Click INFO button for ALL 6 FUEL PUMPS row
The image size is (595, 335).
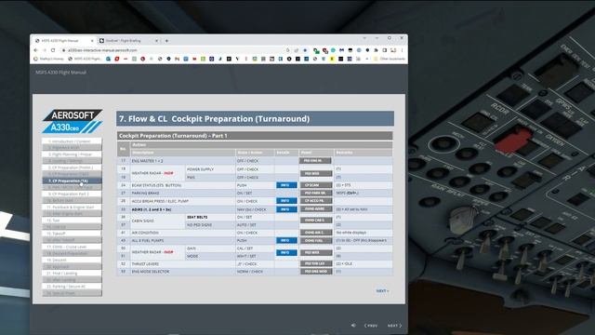coord(286,240)
